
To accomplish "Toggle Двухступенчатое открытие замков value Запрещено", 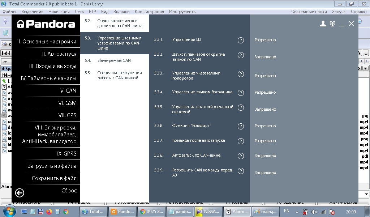I will tap(265, 57).
